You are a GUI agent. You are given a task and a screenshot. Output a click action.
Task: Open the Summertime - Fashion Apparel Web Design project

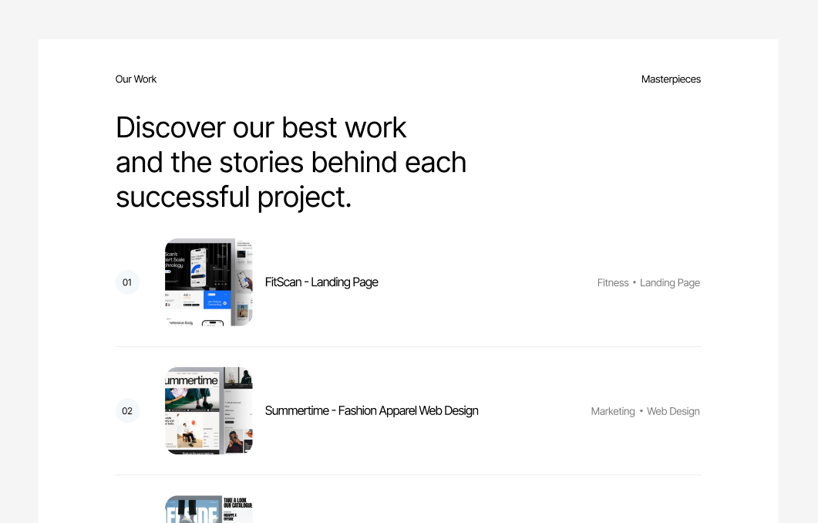[372, 411]
